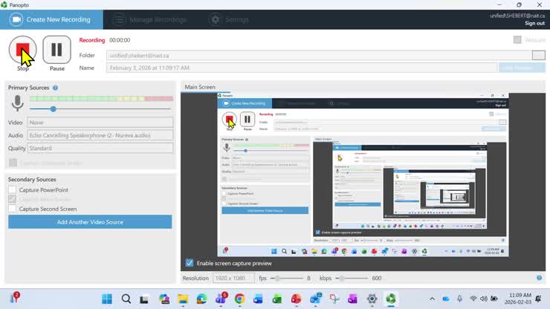550x309 pixels.
Task: Open Microsoft Word from the taskbar
Action: pos(258,299)
